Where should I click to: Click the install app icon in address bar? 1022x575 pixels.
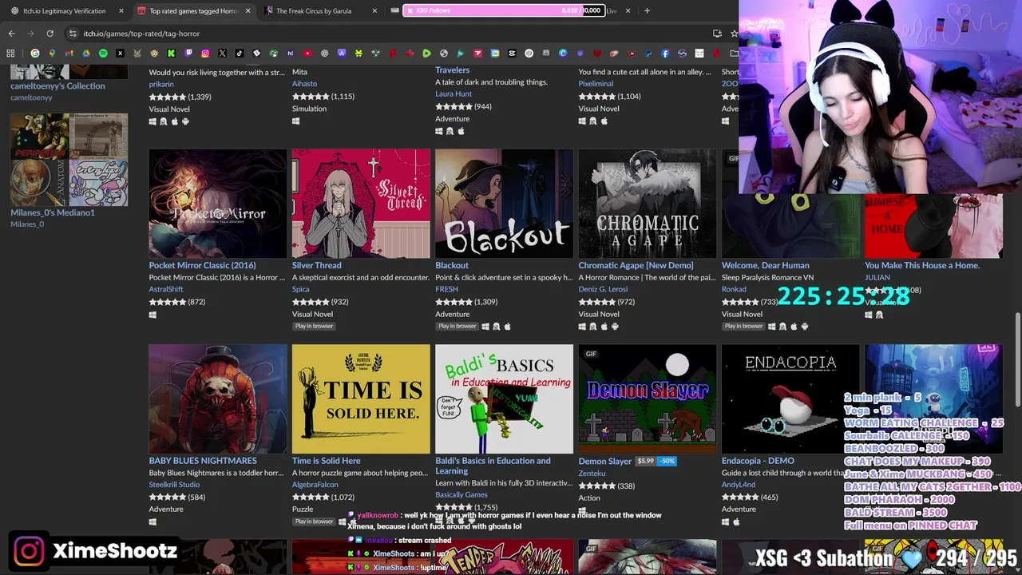tap(717, 34)
